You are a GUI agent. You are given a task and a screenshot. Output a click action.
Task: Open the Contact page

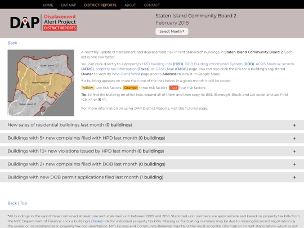coord(152,5)
